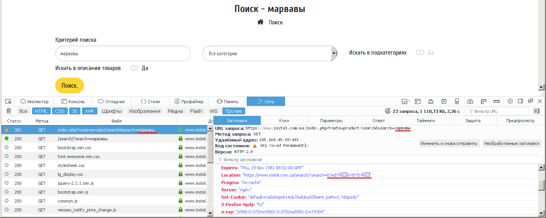The height and width of the screenshot is (218, 546).
Task: Open the Куки details tab
Action: click(284, 121)
